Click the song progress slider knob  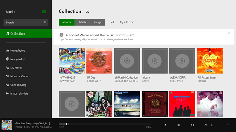[x=67, y=124]
